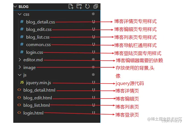Collapse the js folder
186x125 pixels.
20,75
